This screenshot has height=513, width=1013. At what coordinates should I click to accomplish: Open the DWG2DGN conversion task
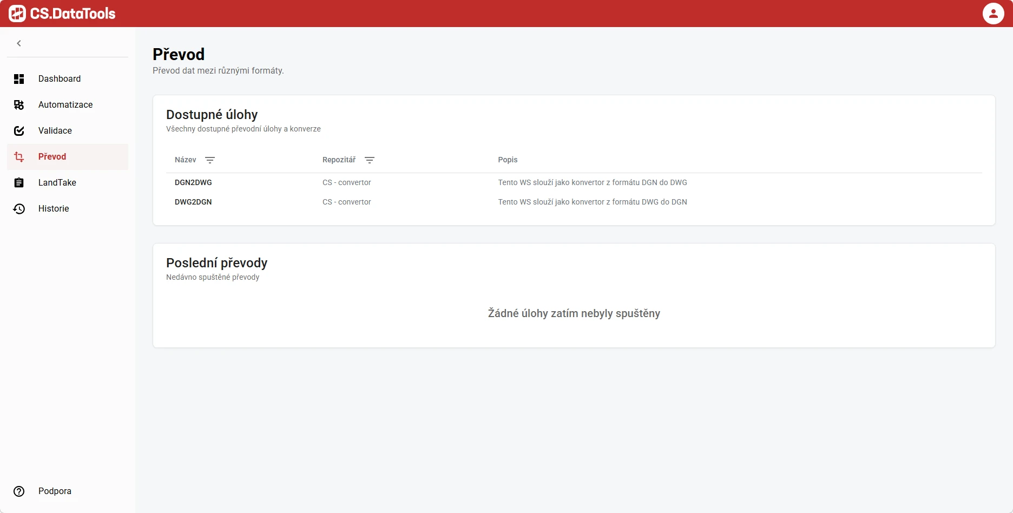tap(193, 202)
